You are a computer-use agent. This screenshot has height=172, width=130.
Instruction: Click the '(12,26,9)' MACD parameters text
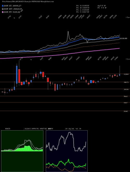tap(27, 129)
